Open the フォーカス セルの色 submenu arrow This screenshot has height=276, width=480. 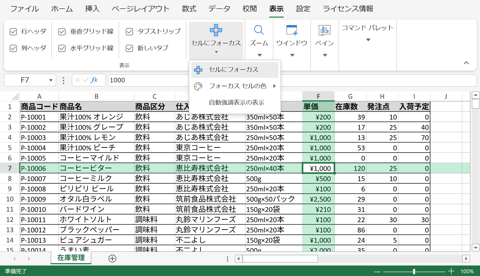point(274,86)
